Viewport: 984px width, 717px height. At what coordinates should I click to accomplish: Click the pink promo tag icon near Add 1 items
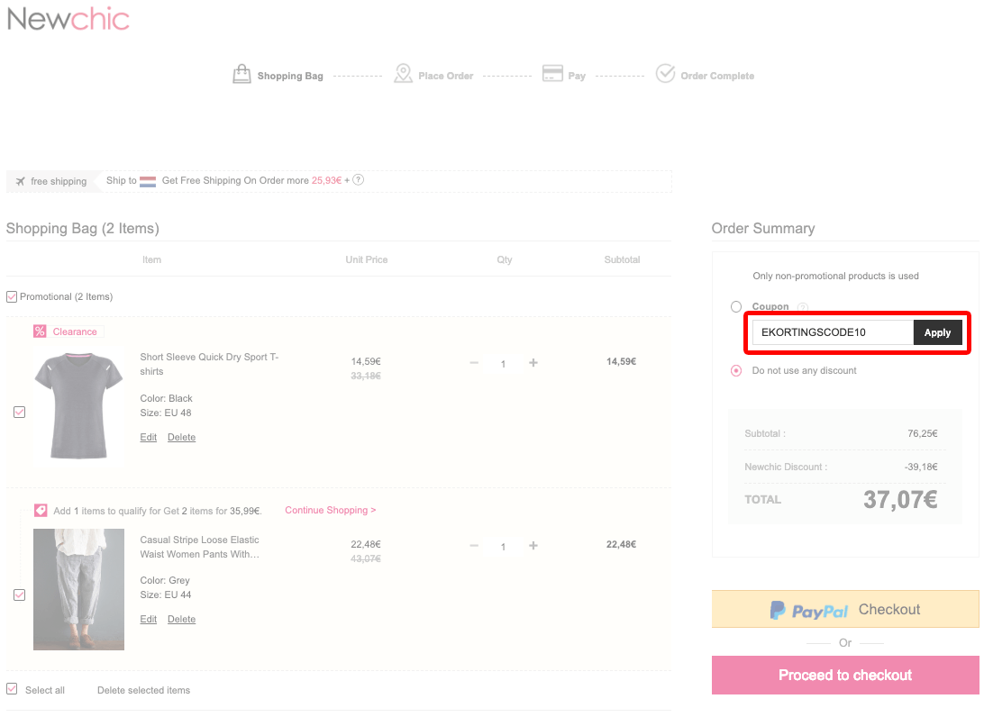(41, 511)
